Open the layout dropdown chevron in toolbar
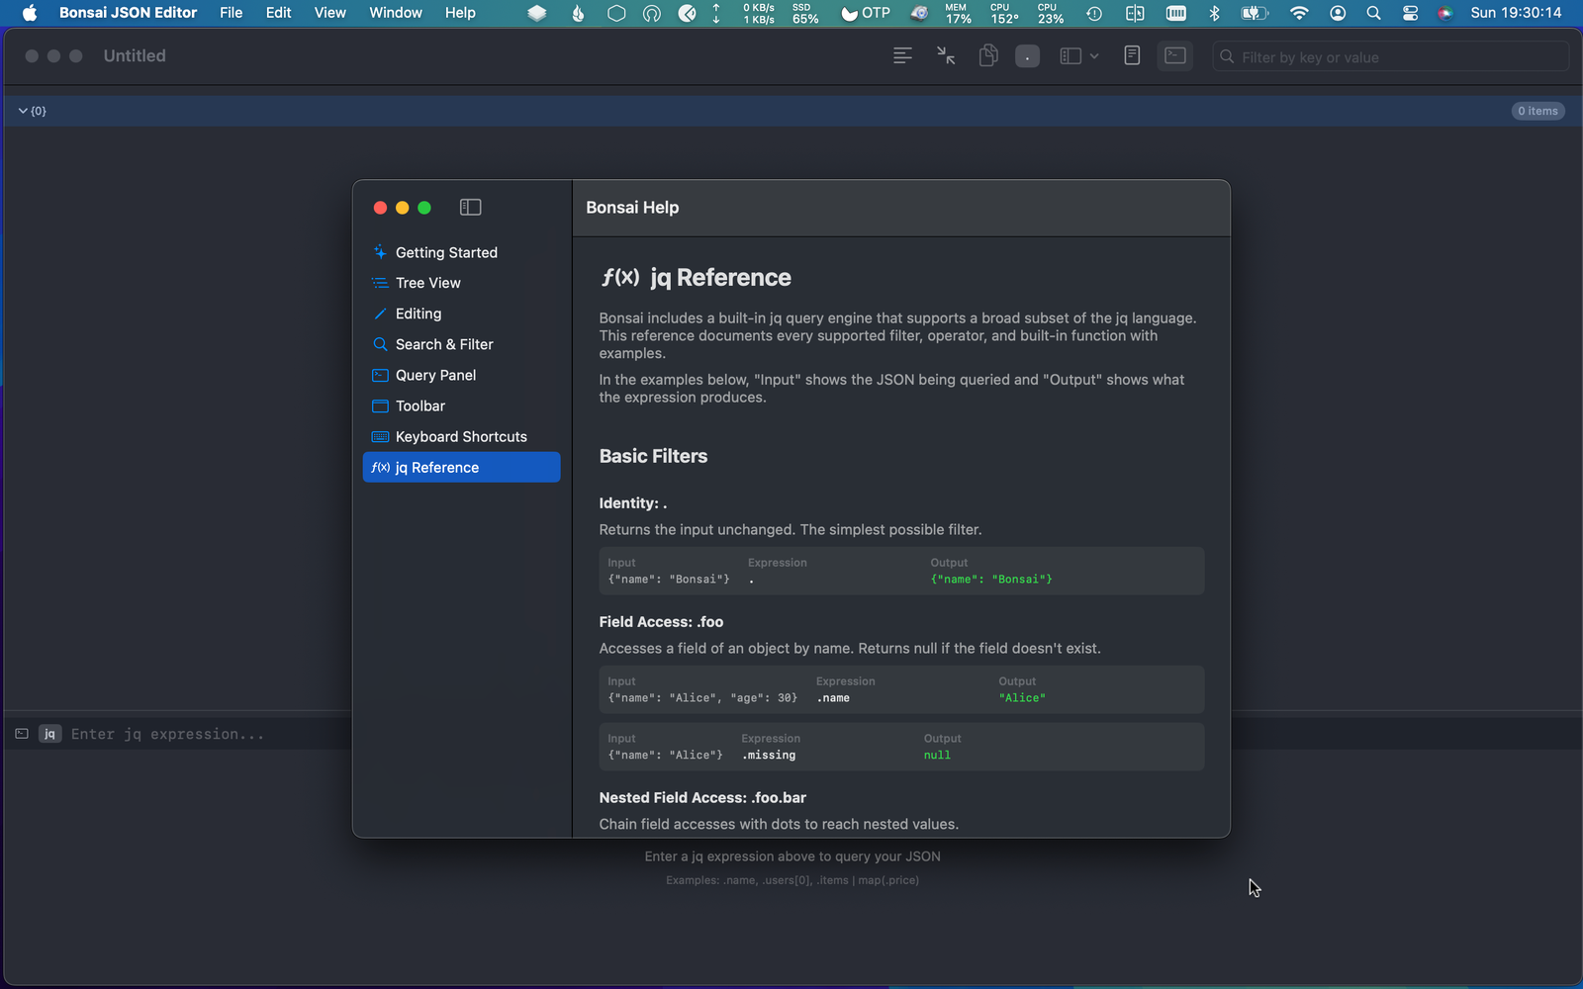Screen dimensions: 1583x989 click(1094, 56)
